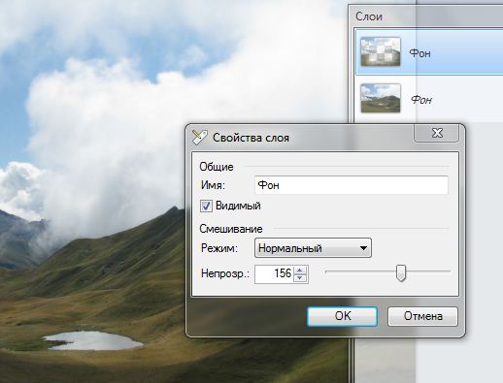
Task: Open the Режим blend mode dropdown
Action: point(313,248)
